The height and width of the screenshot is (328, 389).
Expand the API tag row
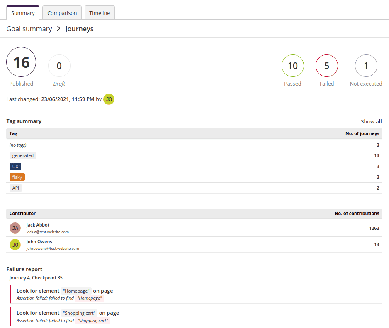tap(15, 187)
